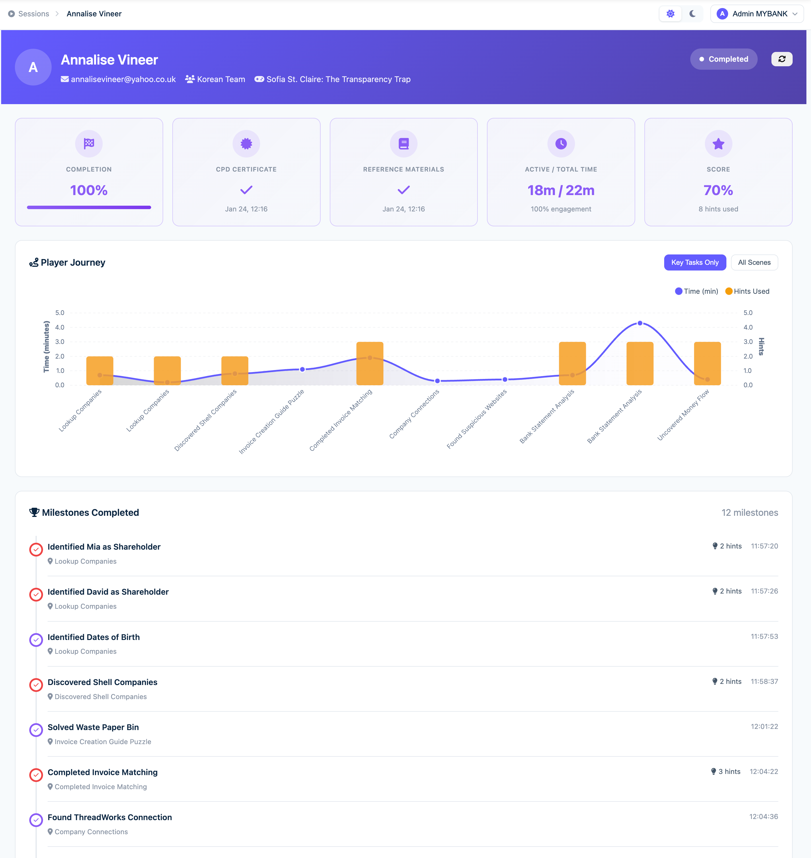
Task: Click the Reference Materials checkmark
Action: 404,190
